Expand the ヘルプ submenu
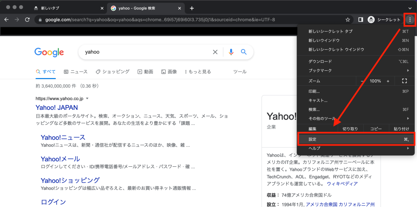This screenshot has width=417, height=207. pyautogui.click(x=356, y=148)
